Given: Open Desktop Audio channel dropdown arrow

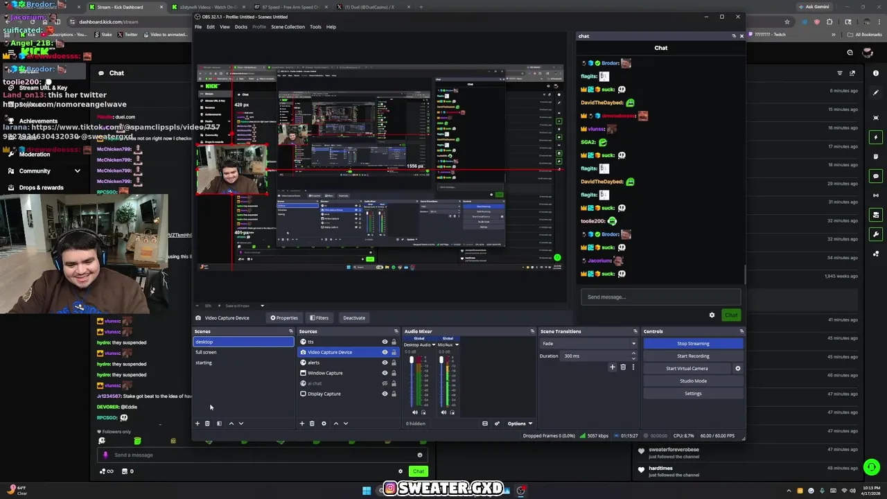Looking at the screenshot, I should pos(434,344).
